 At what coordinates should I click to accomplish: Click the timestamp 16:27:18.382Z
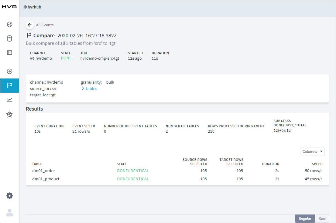(x=101, y=35)
